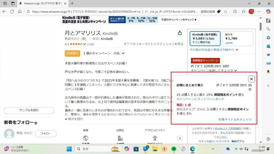The height and width of the screenshot is (154, 274).
Task: Open Kindleストア利用規約 link
Action: coord(228,129)
